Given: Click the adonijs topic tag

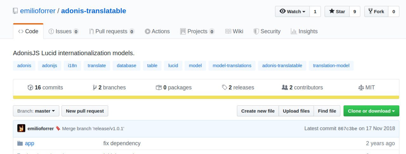Looking at the screenshot, I should pos(49,66).
